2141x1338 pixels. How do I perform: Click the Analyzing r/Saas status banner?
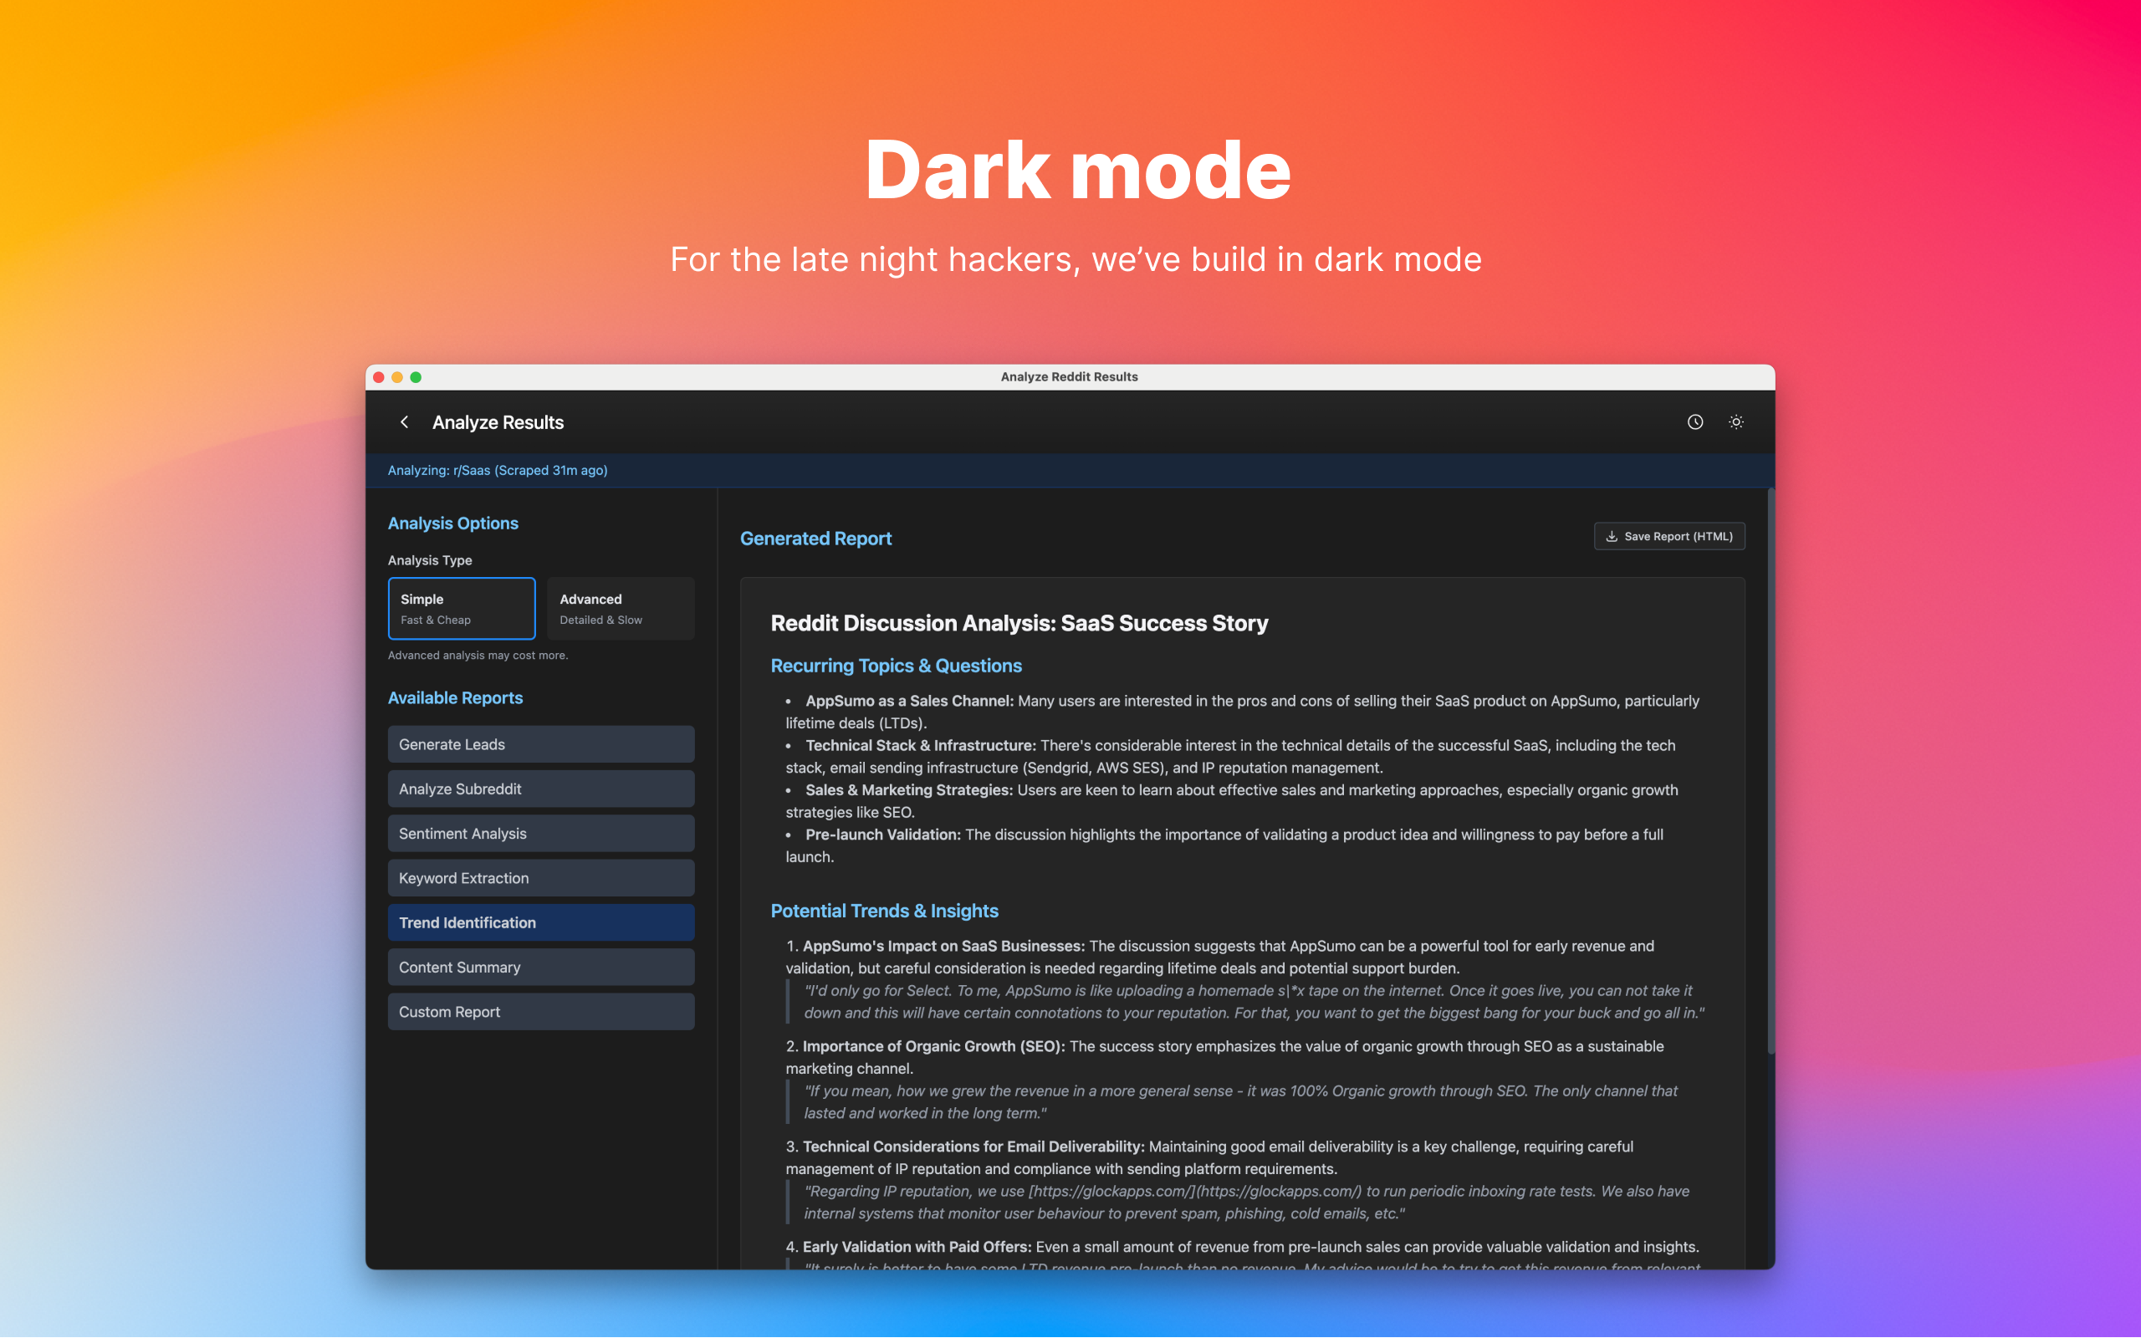498,470
